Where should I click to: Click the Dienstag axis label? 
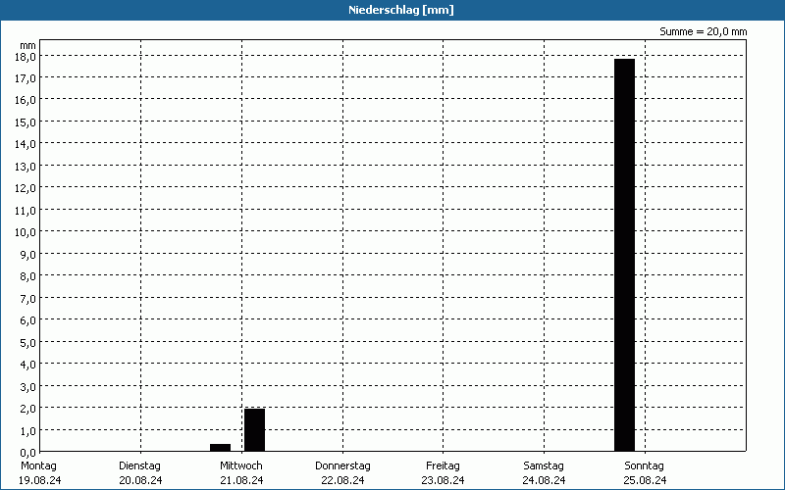(x=139, y=465)
